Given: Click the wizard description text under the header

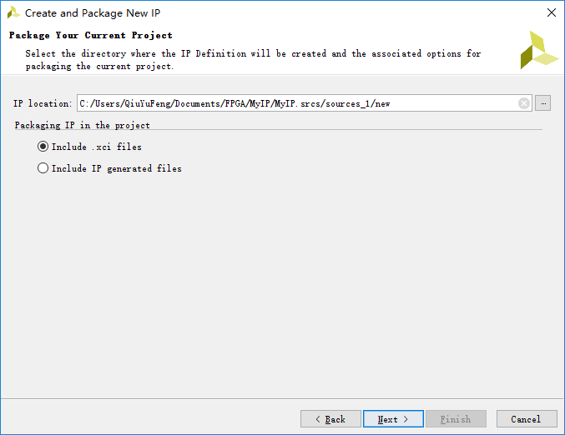Looking at the screenshot, I should pyautogui.click(x=253, y=60).
